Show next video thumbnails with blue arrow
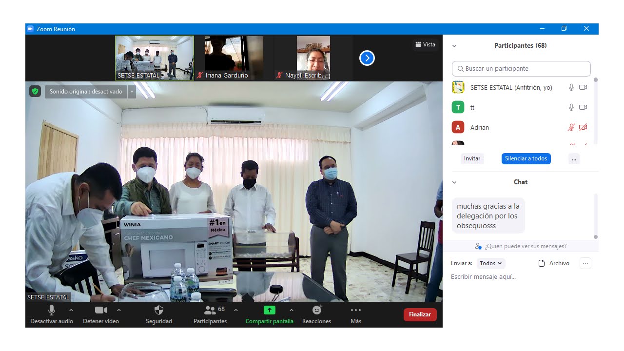This screenshot has width=624, height=351. (367, 58)
